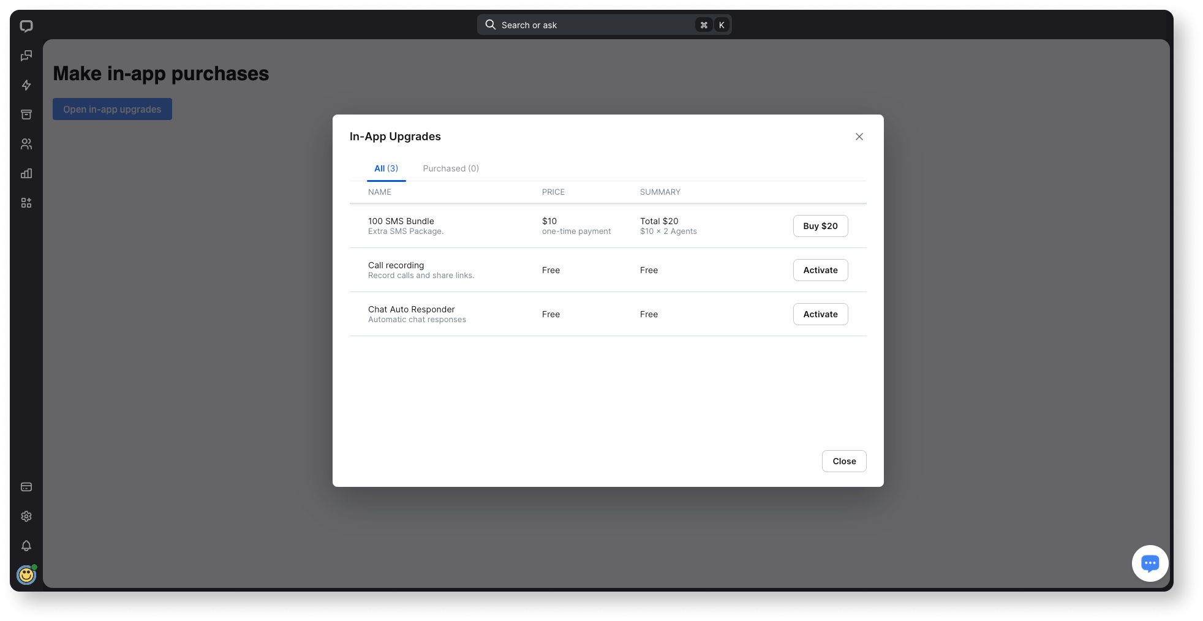1203x621 pixels.
Task: Open the Chats section in sidebar
Action: [26, 26]
